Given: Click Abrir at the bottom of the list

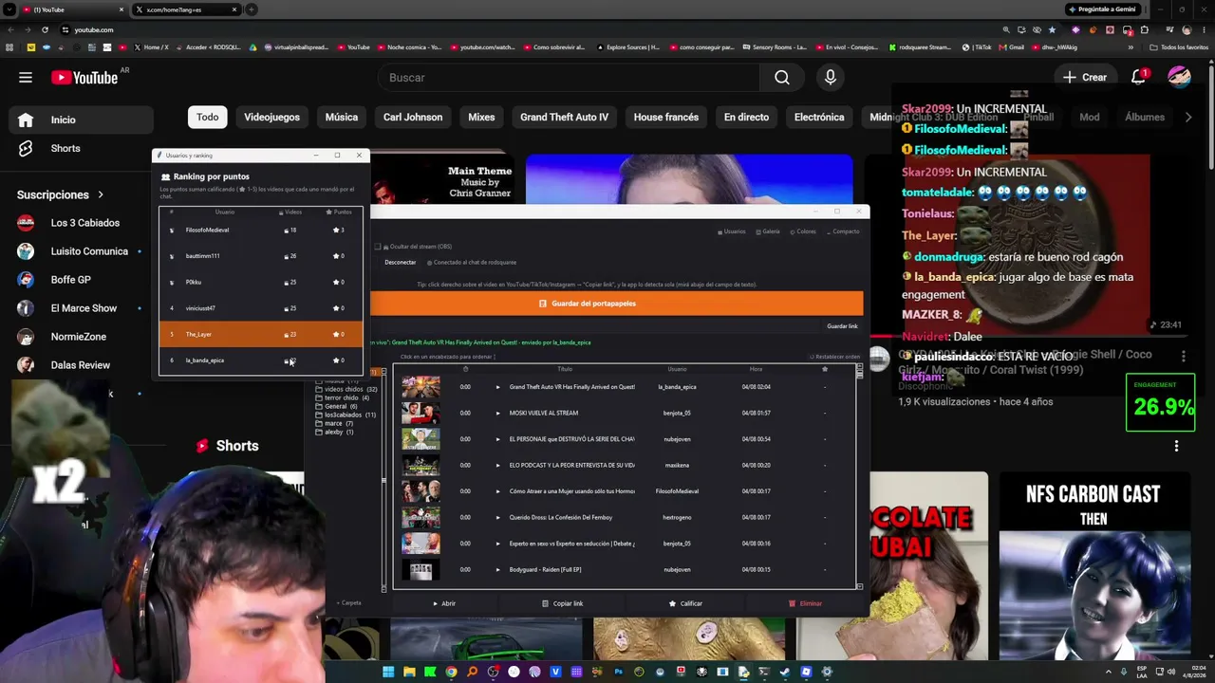Looking at the screenshot, I should click(444, 603).
